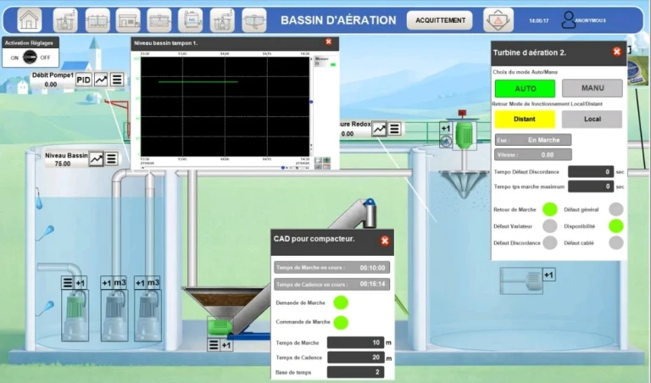Open the alarm warning icon

click(498, 20)
